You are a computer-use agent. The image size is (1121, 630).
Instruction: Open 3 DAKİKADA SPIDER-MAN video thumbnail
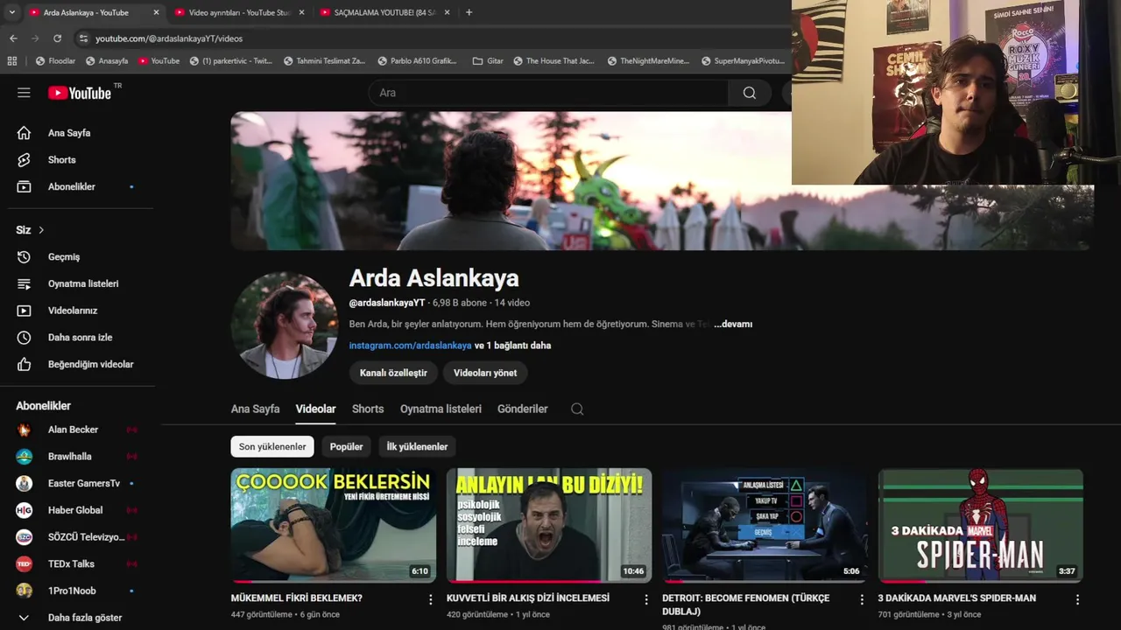[981, 526]
